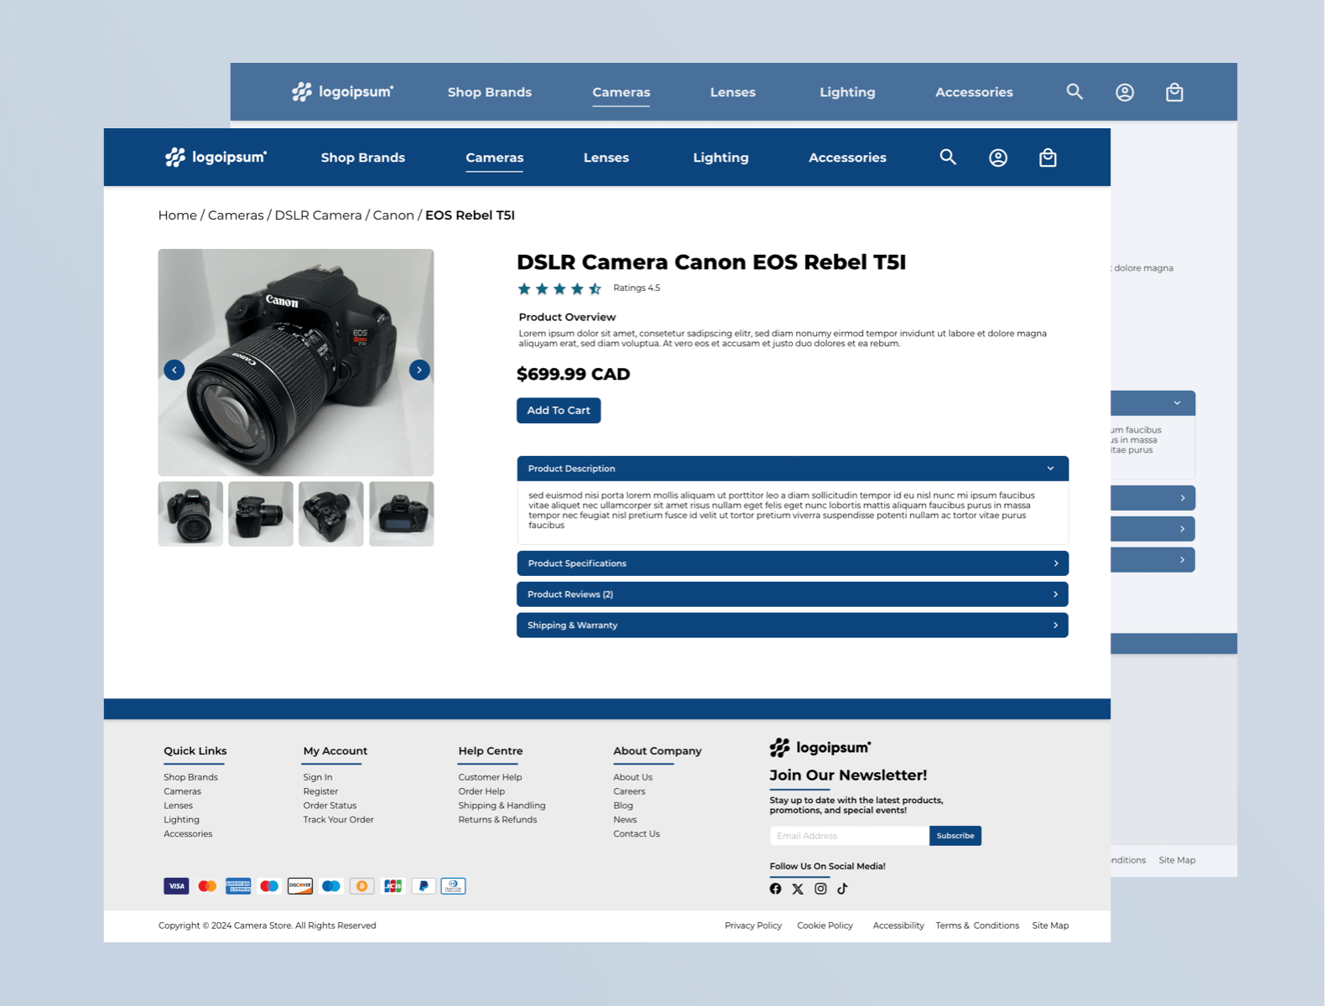Image resolution: width=1342 pixels, height=1006 pixels.
Task: Click the Add To Cart button
Action: [559, 411]
